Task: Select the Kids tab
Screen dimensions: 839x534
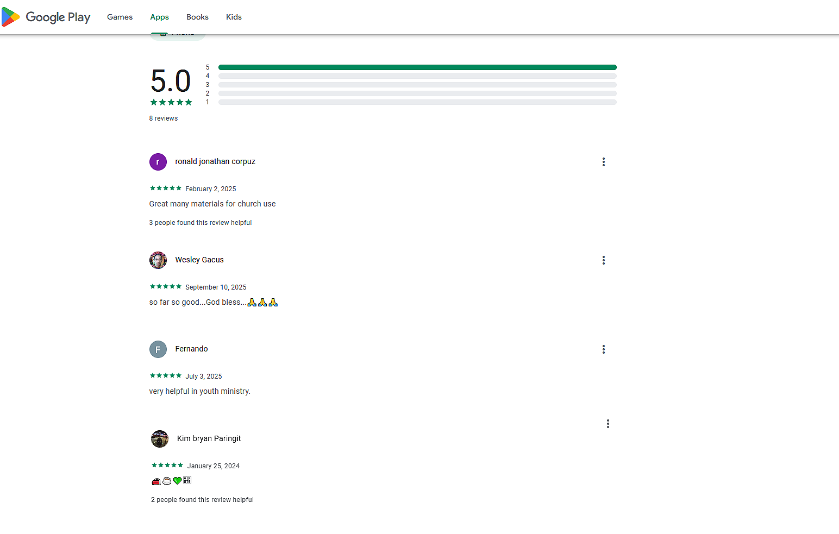Action: (234, 17)
